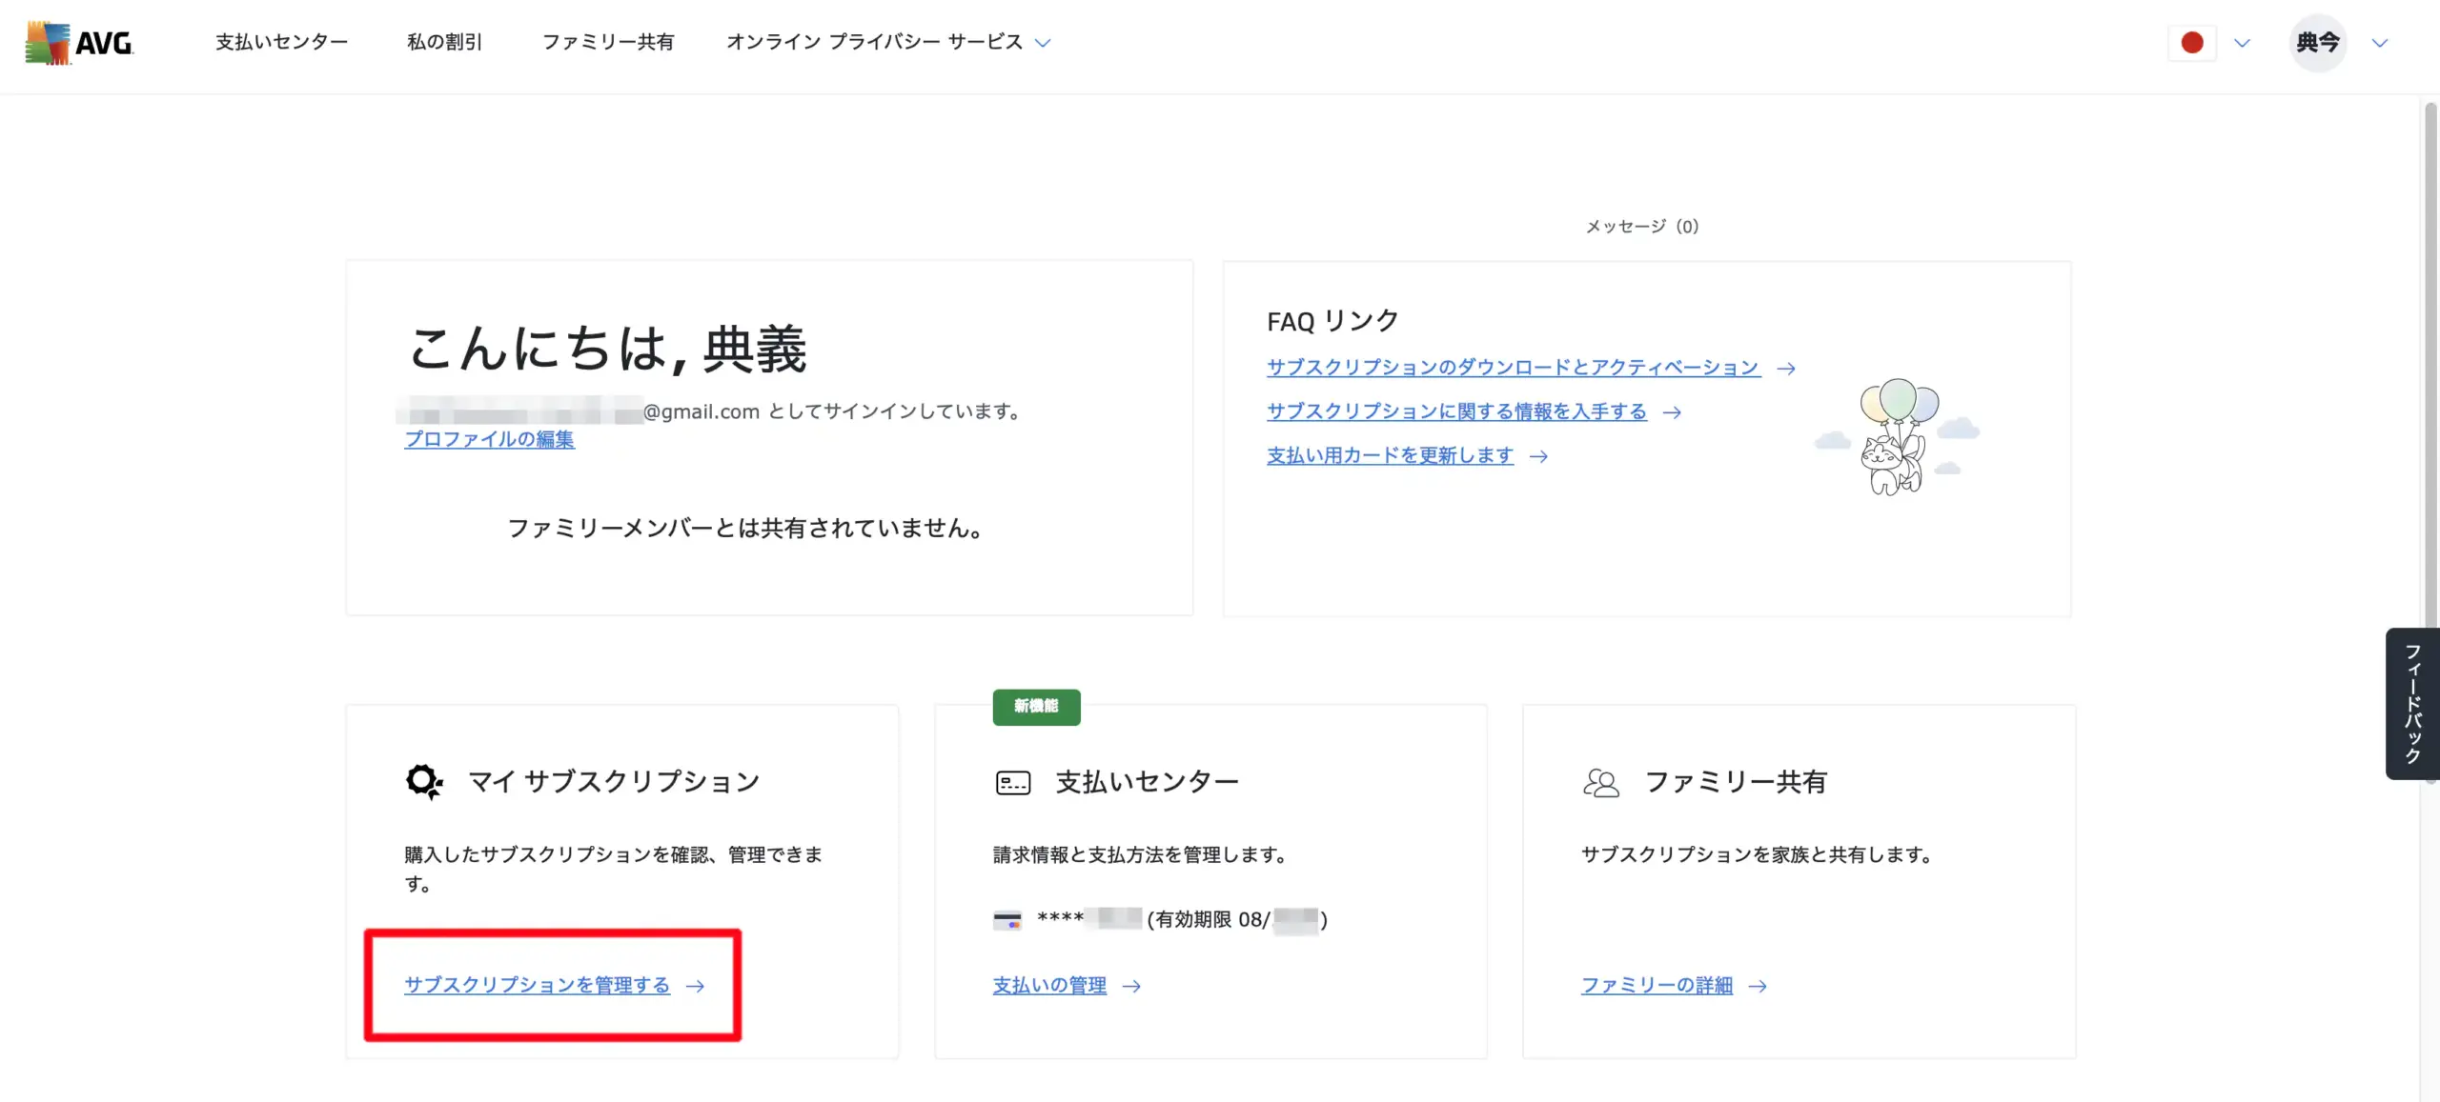Click the payment center card icon
2440x1102 pixels.
(1012, 783)
